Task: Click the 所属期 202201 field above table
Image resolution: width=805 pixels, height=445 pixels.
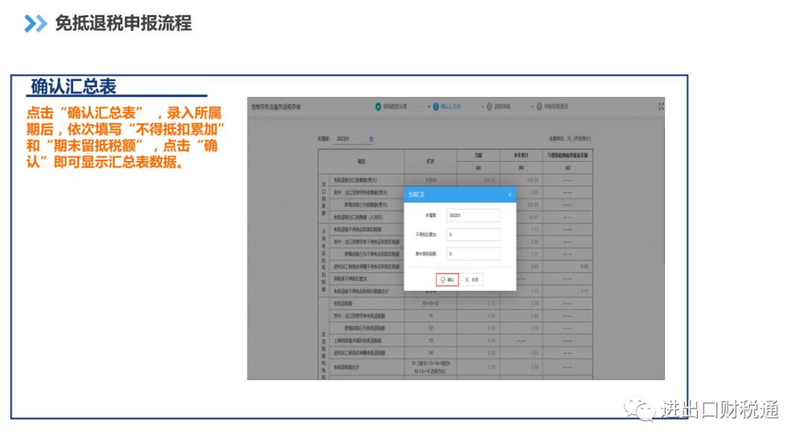Action: click(352, 139)
